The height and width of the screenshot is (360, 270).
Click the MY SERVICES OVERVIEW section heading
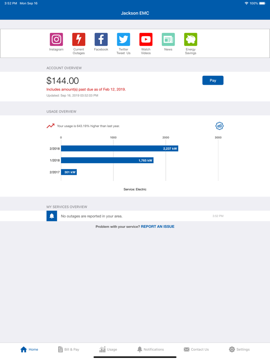coord(67,207)
